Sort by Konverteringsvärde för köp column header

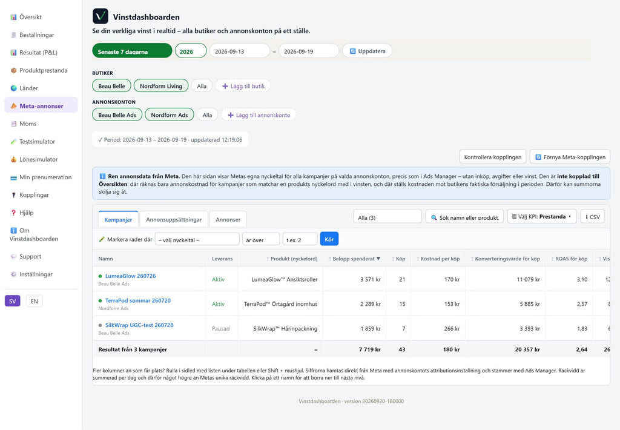[505, 259]
